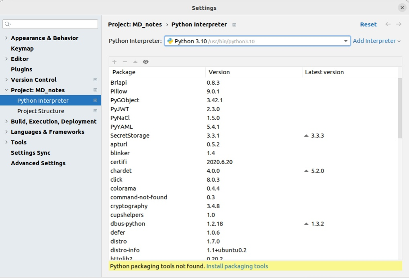The width and height of the screenshot is (409, 278).
Task: Open the Python Interpreter dropdown
Action: 346,41
